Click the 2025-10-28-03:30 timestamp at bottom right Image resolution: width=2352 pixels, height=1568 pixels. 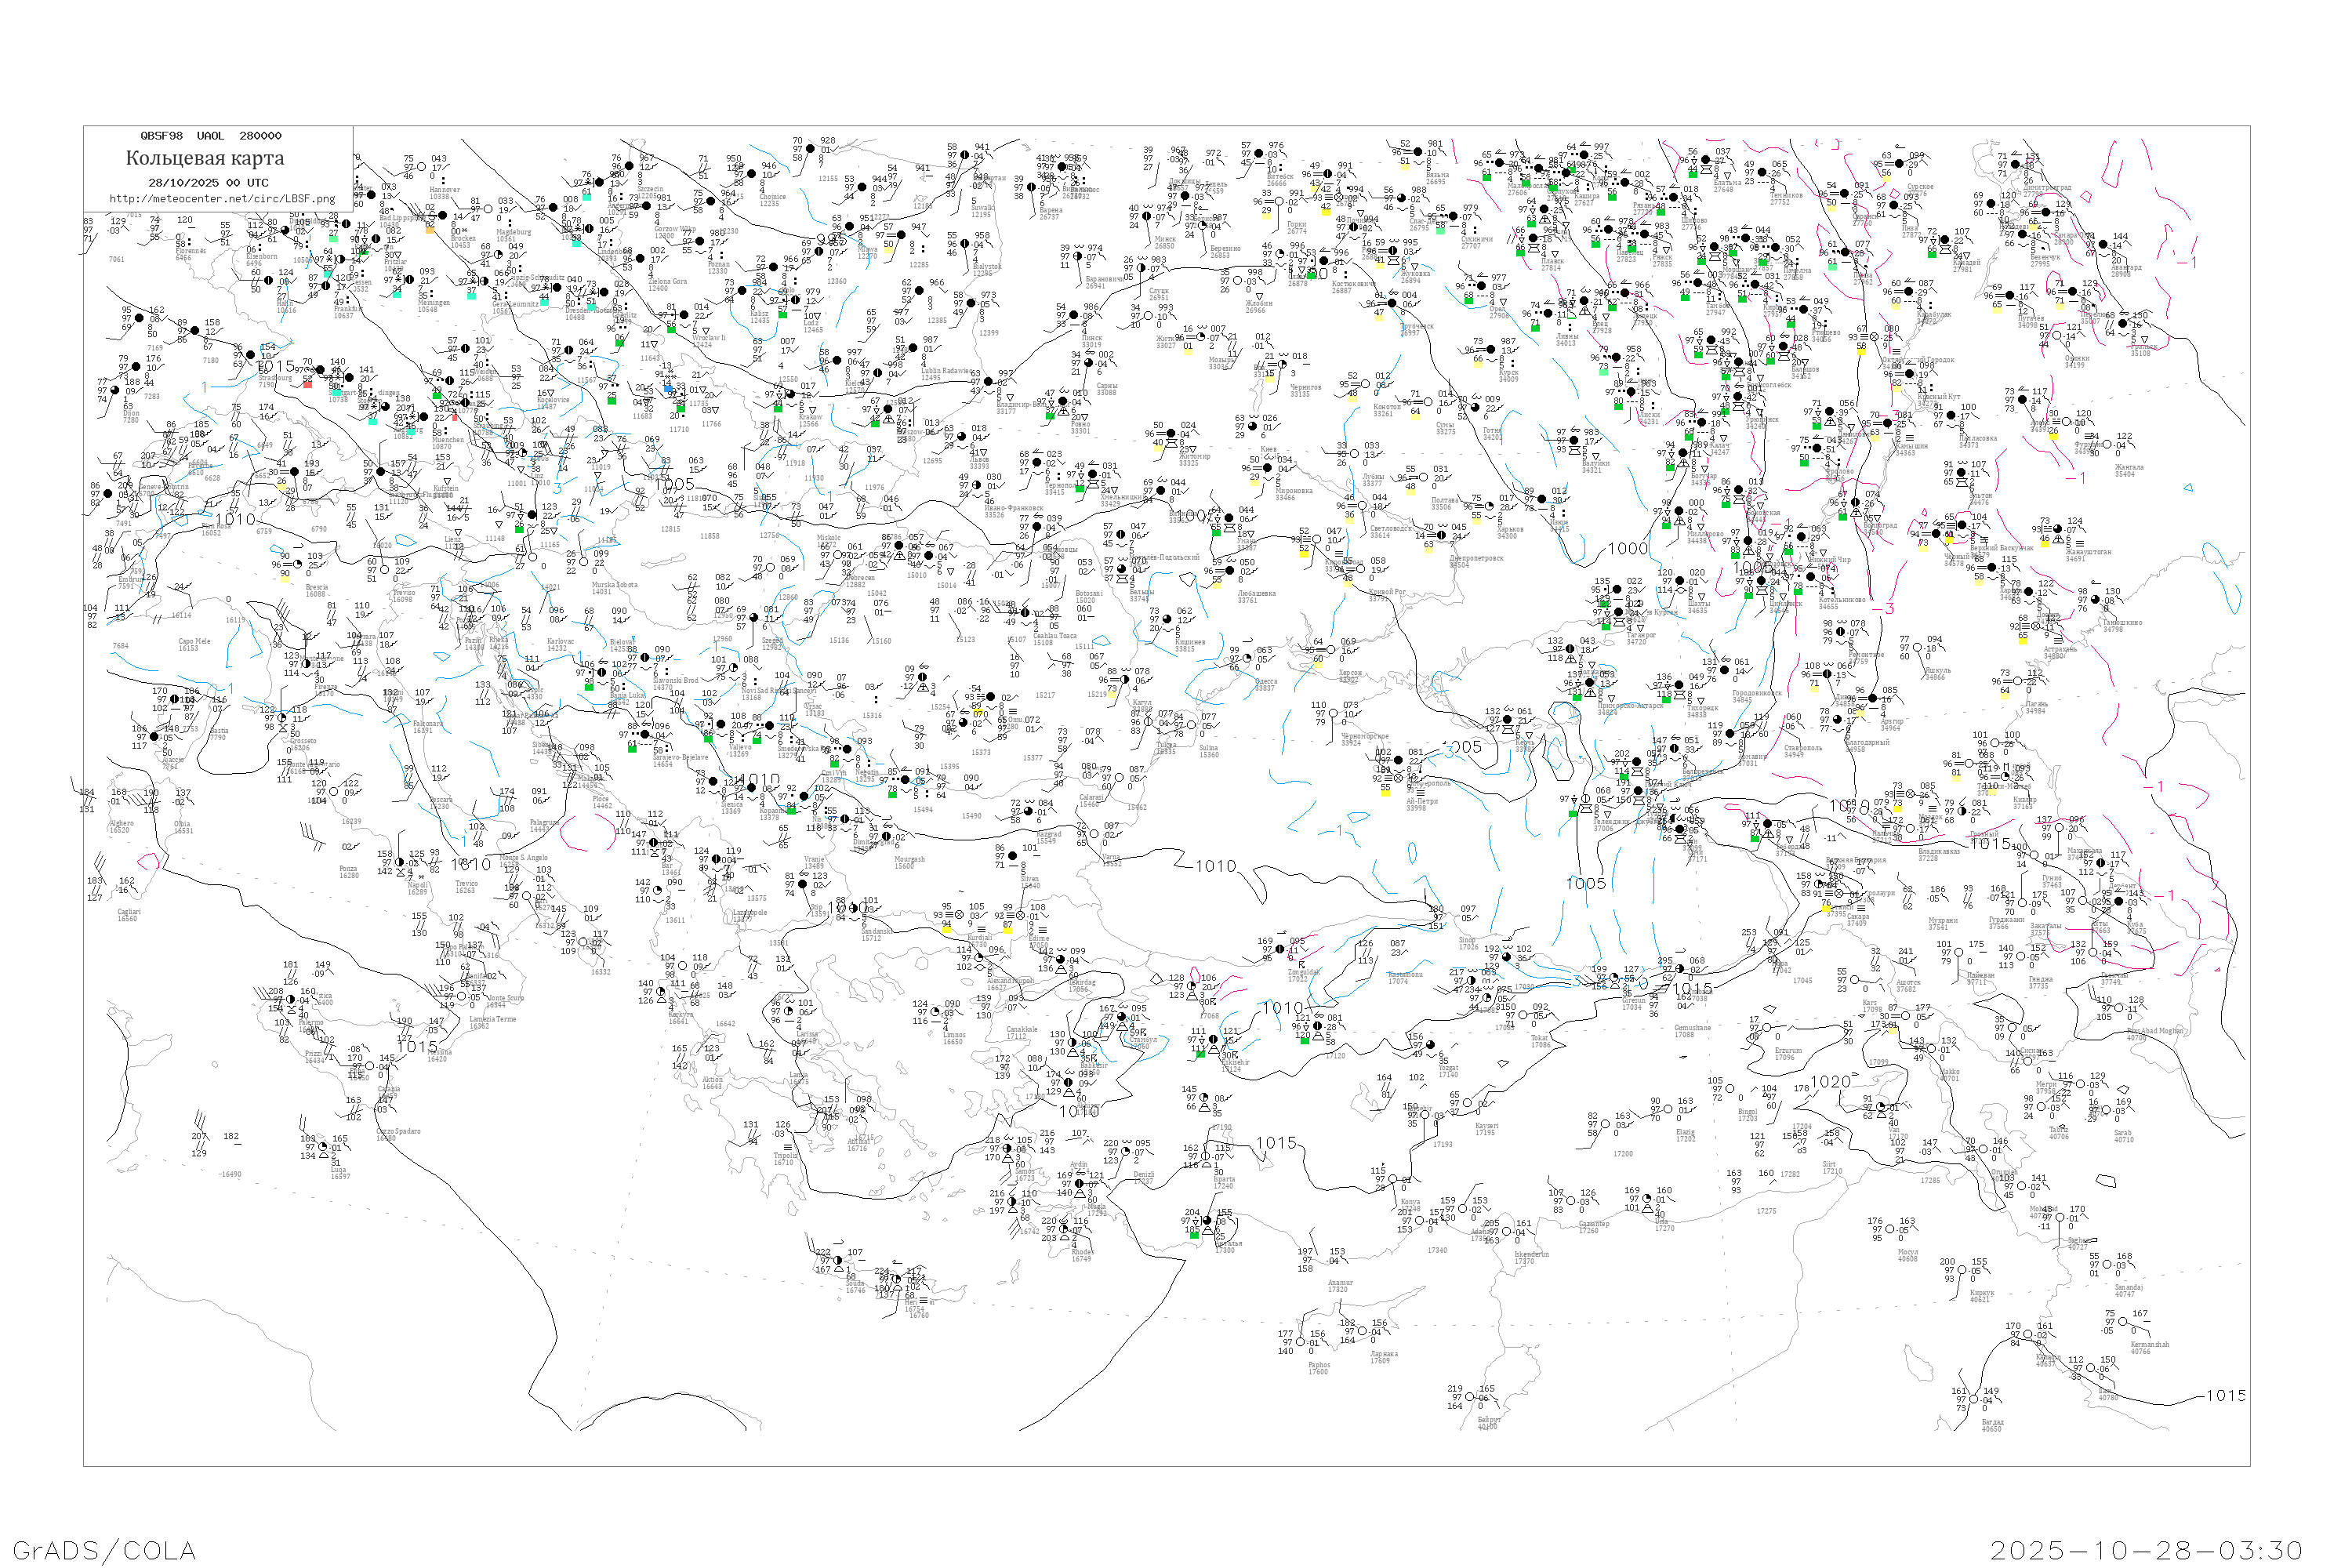2146,1550
